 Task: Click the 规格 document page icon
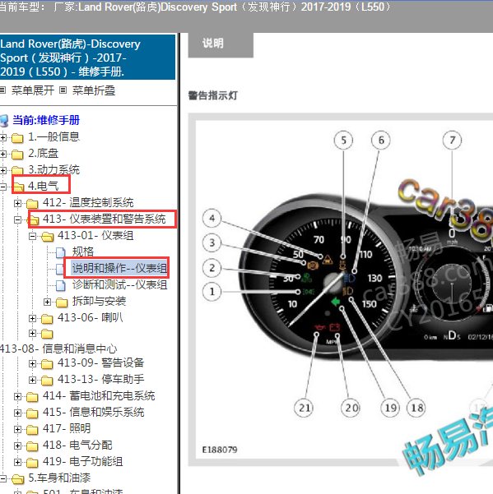[61, 252]
